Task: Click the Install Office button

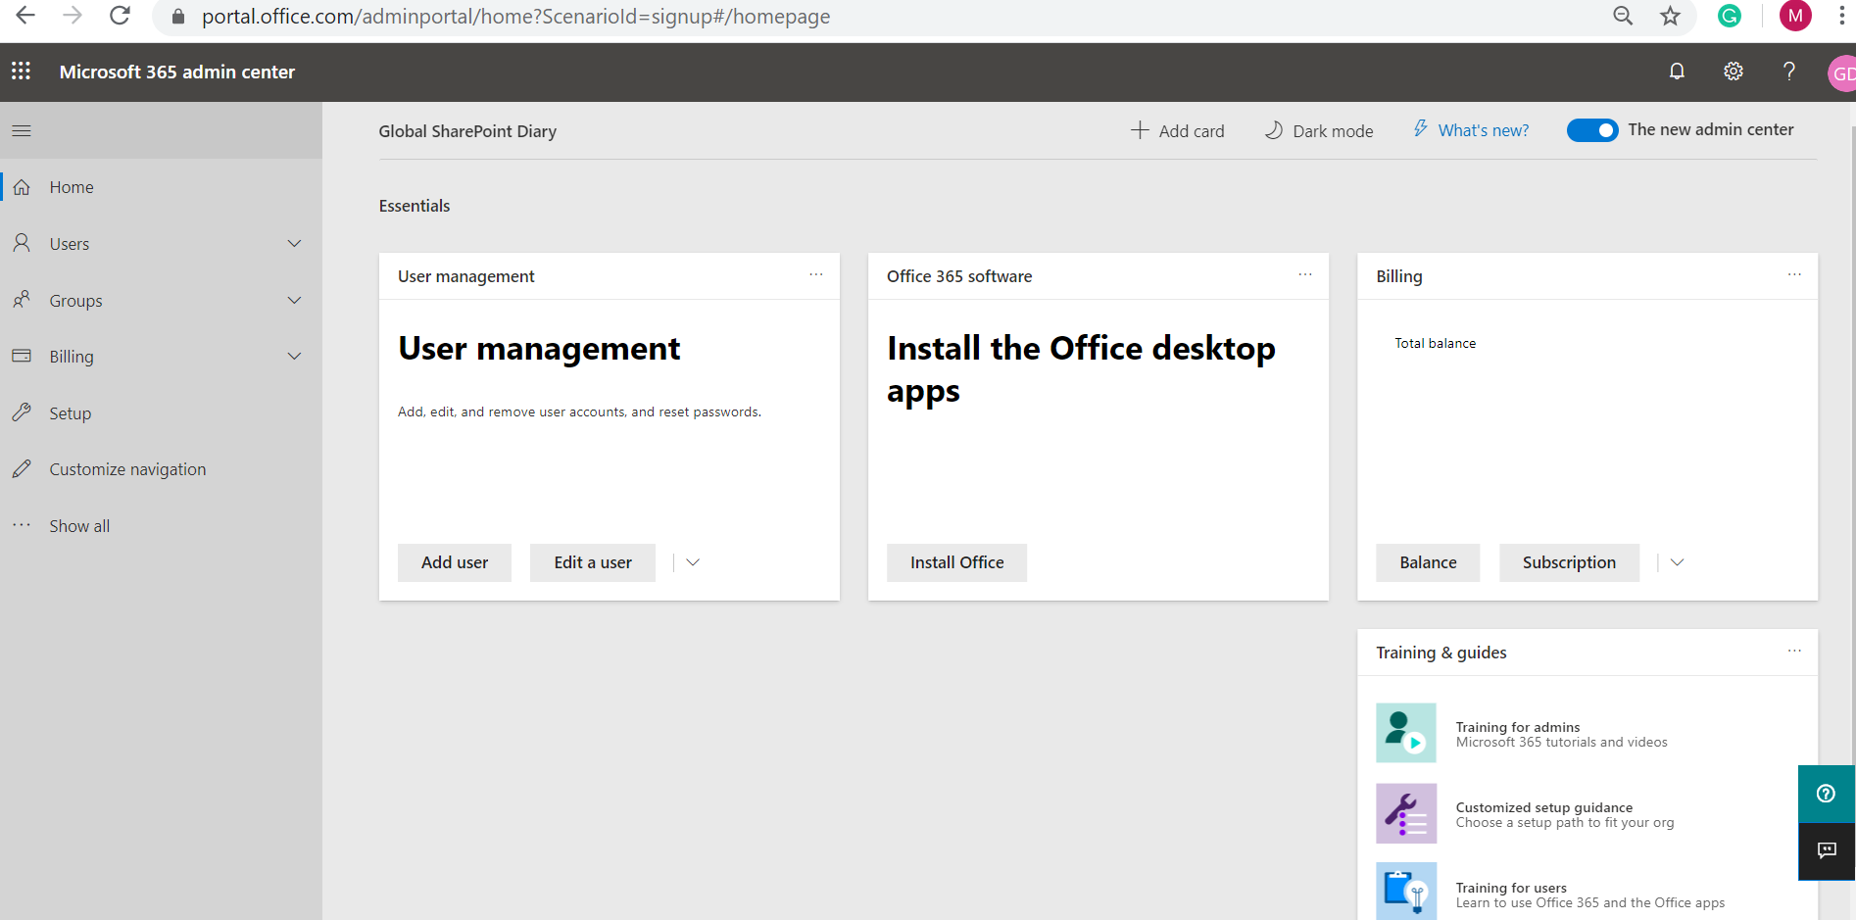Action: coord(956,562)
